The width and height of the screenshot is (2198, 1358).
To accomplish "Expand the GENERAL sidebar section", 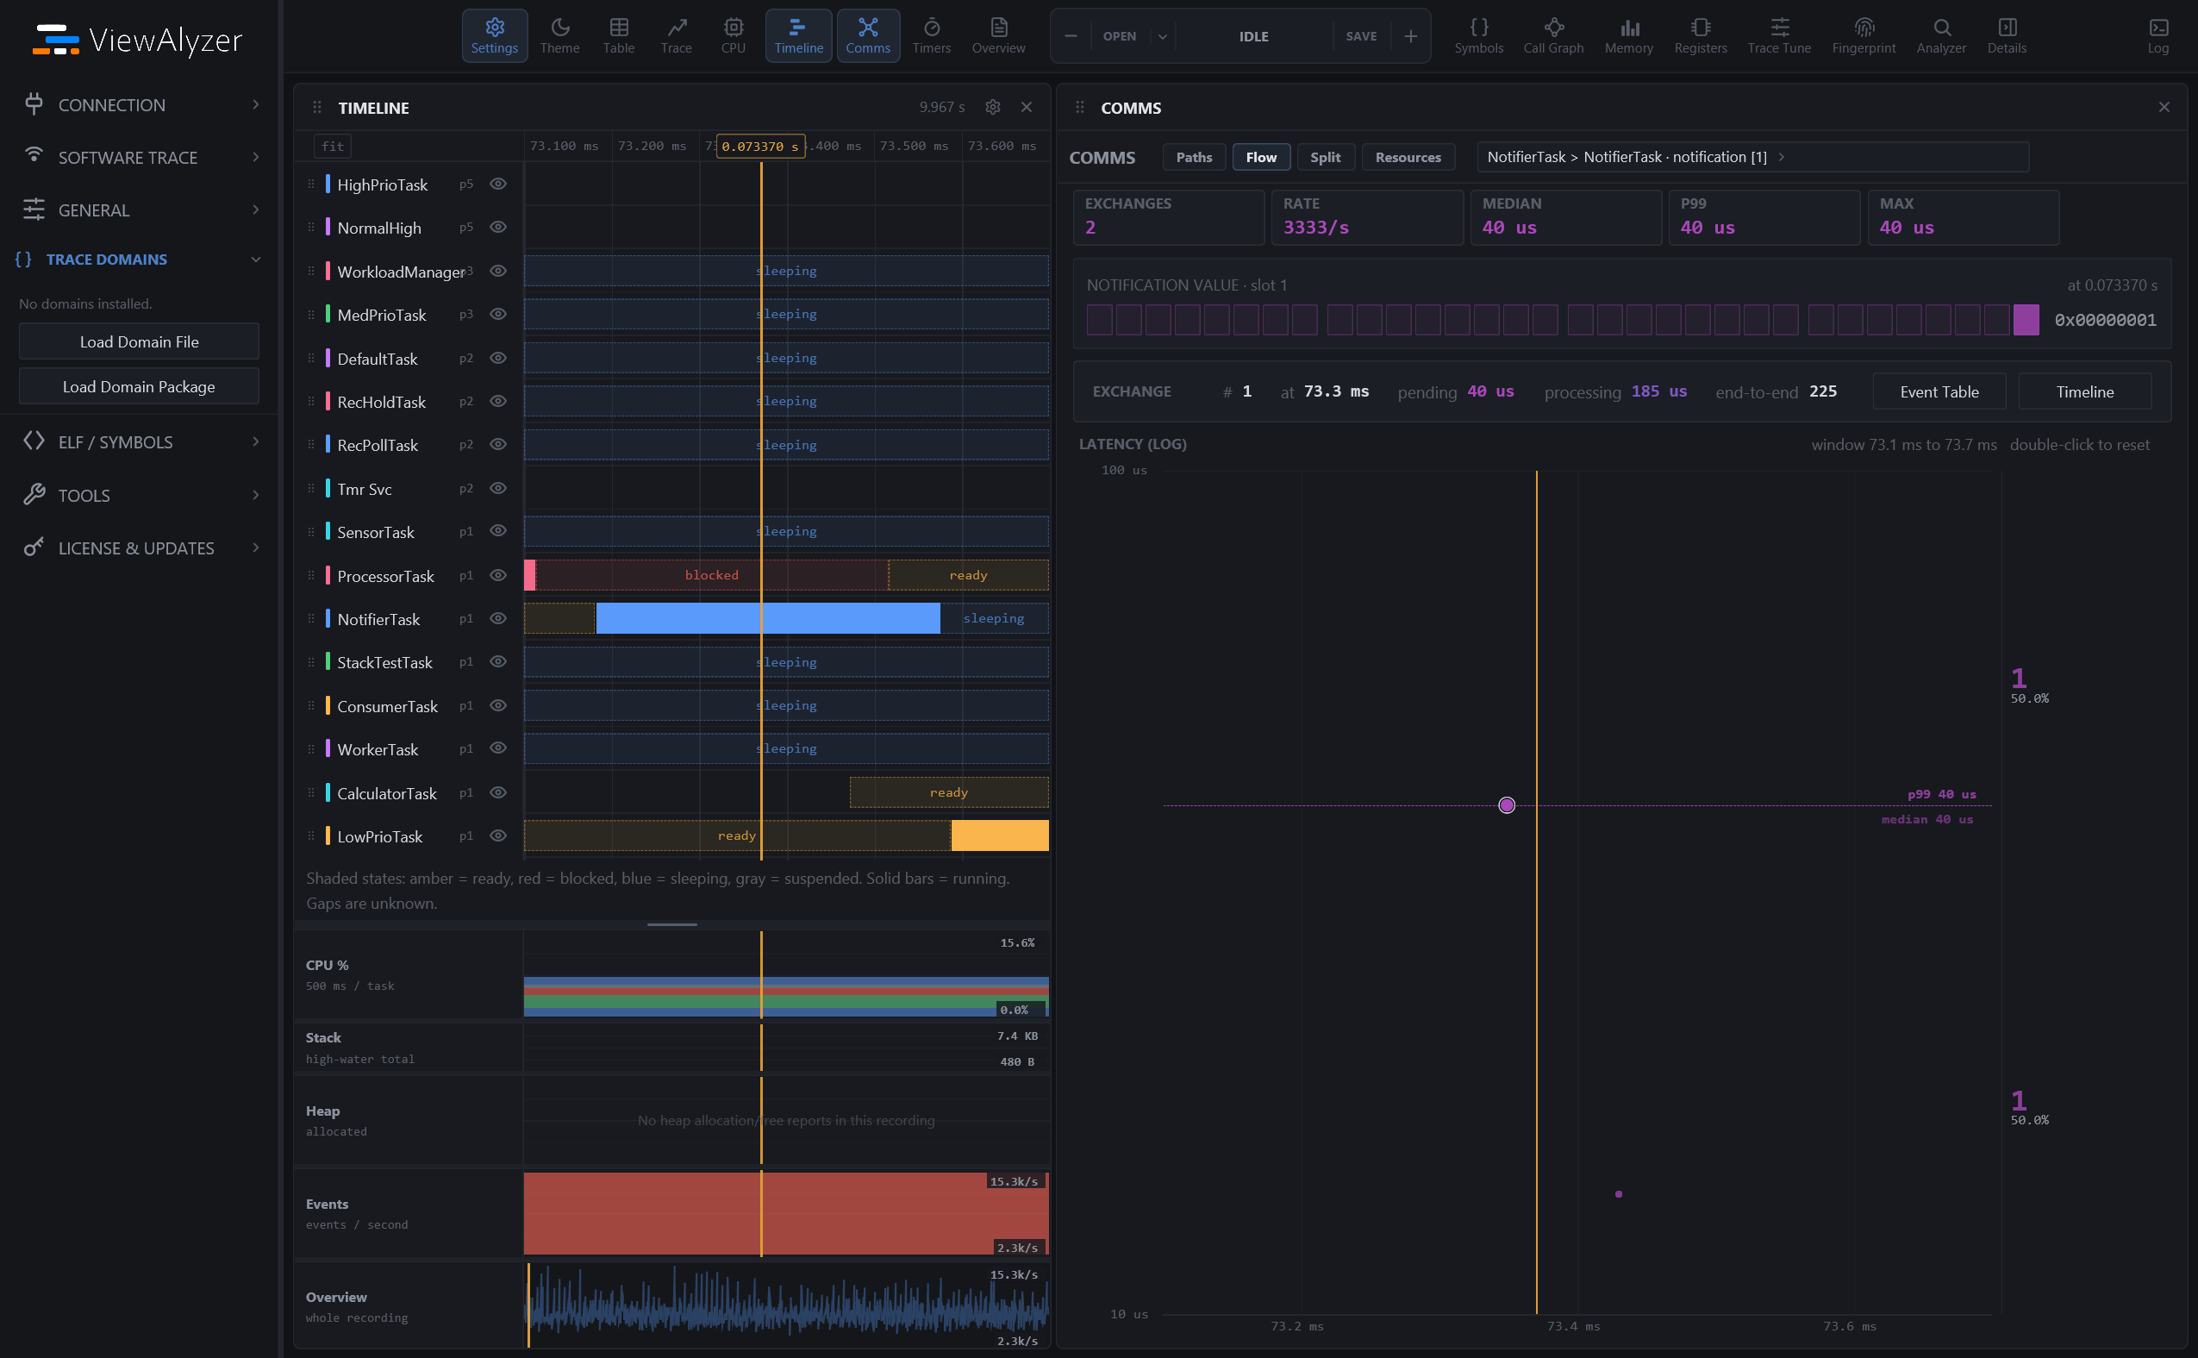I will click(139, 210).
